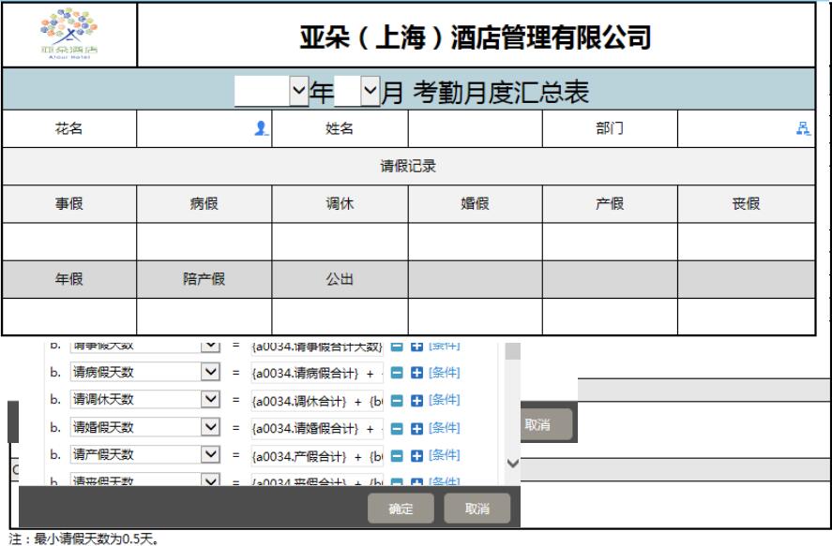Expand the 请婚假天数 field dropdown
The height and width of the screenshot is (546, 832).
[x=211, y=427]
